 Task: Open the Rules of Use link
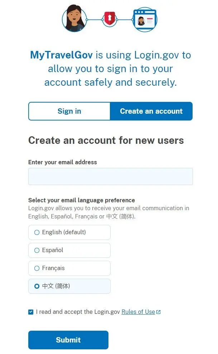coord(138,312)
